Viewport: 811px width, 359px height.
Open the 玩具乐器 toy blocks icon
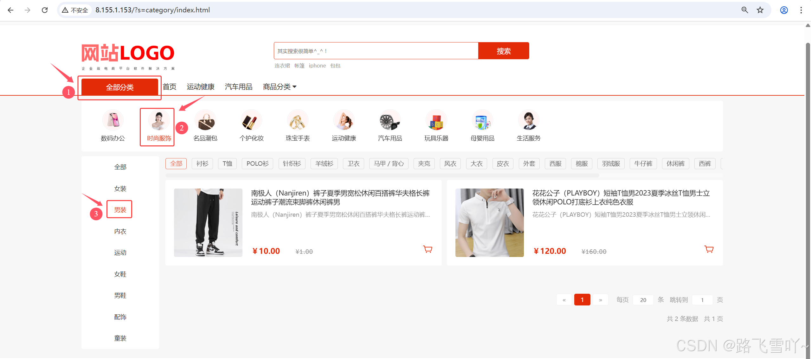click(x=436, y=120)
